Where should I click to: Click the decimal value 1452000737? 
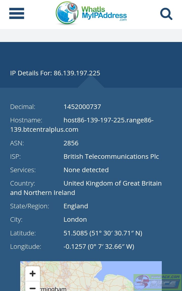82,107
